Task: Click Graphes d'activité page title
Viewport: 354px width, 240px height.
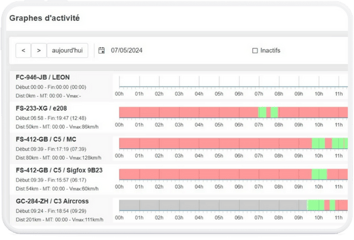Action: pyautogui.click(x=45, y=18)
